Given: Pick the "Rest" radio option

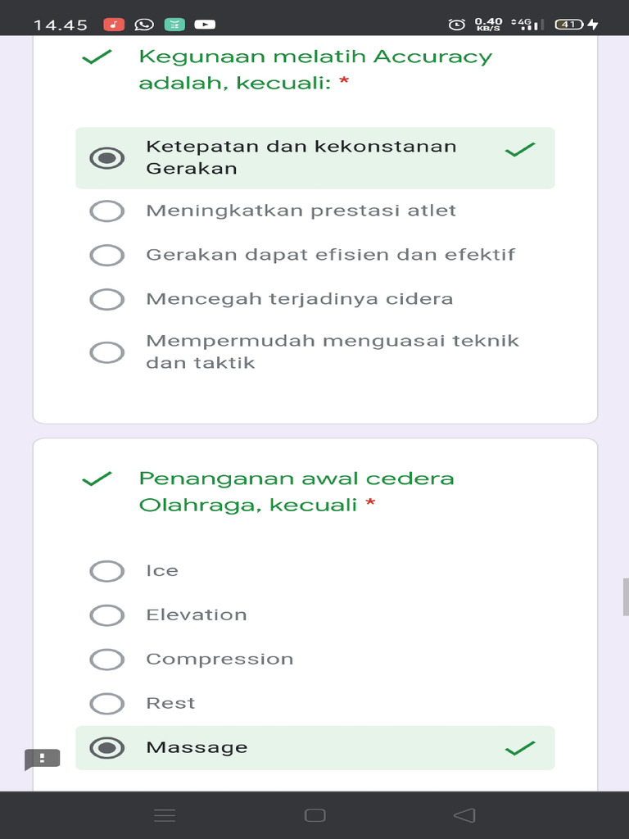Looking at the screenshot, I should pyautogui.click(x=107, y=704).
